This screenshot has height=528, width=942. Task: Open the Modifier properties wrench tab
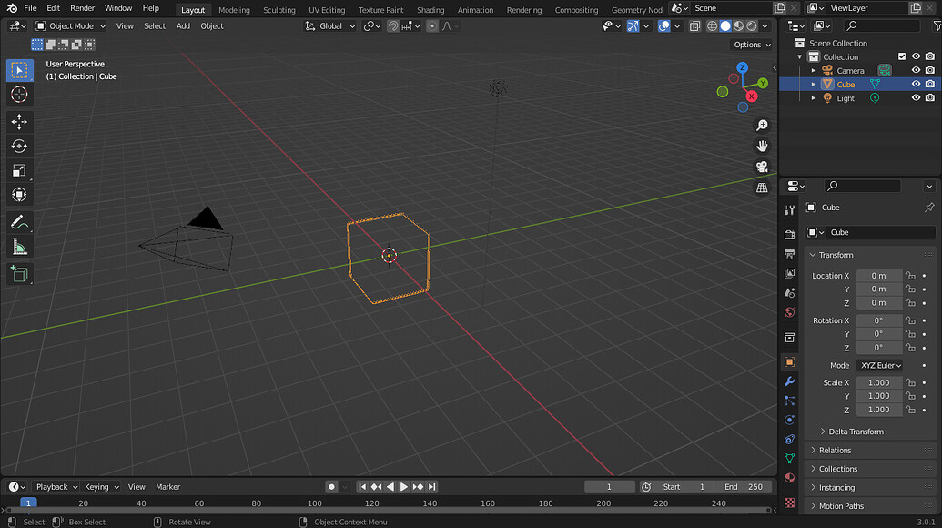789,381
